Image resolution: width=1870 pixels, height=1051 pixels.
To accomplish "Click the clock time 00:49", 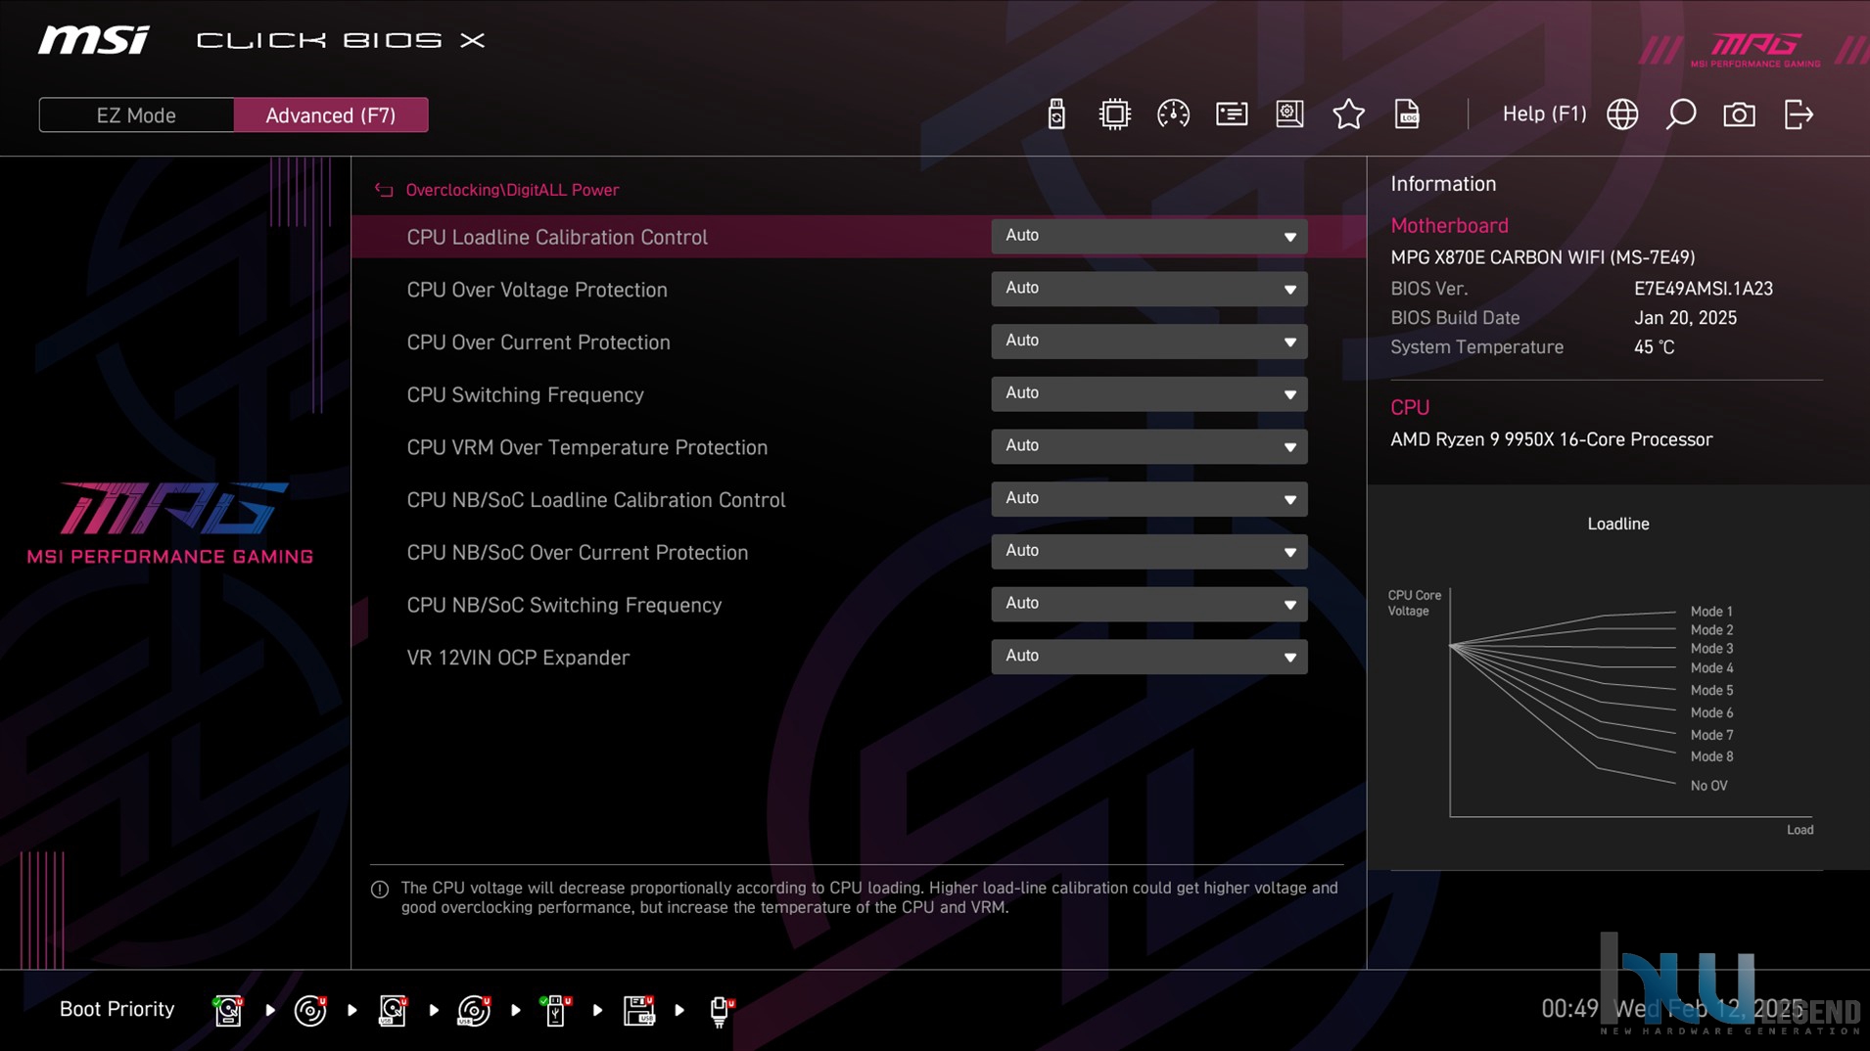I will (1569, 1009).
